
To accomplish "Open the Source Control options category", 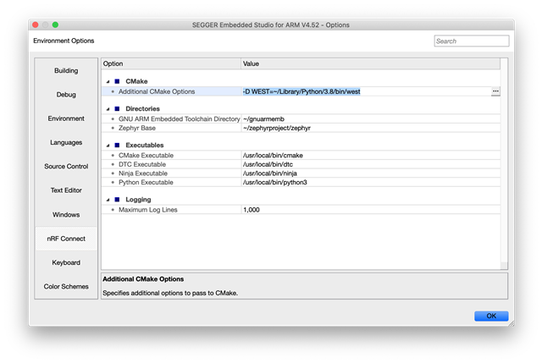I will 66,167.
